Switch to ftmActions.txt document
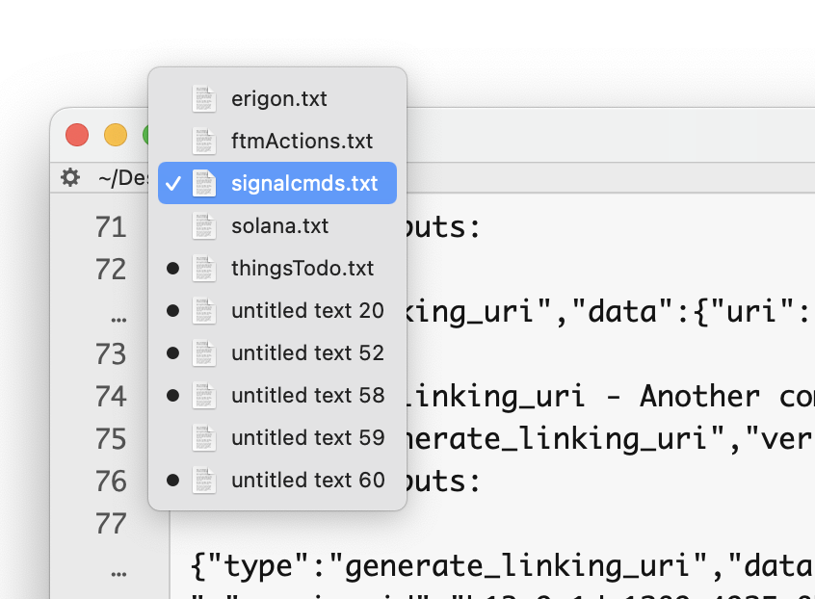The image size is (815, 599). tap(277, 141)
